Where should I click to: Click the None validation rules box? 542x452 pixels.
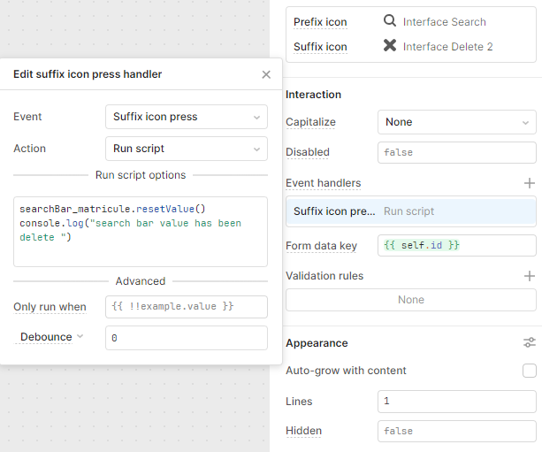pos(411,300)
